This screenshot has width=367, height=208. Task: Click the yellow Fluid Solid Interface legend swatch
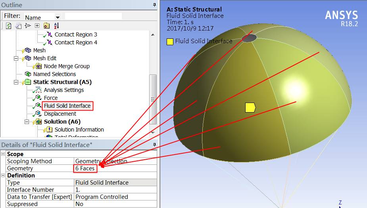pyautogui.click(x=170, y=42)
